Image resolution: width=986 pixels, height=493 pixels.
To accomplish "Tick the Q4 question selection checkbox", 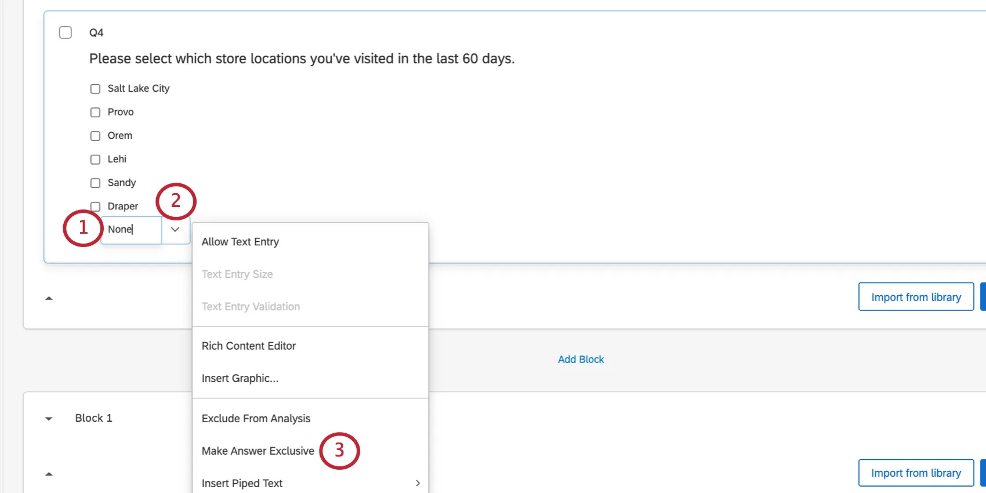I will [x=66, y=32].
